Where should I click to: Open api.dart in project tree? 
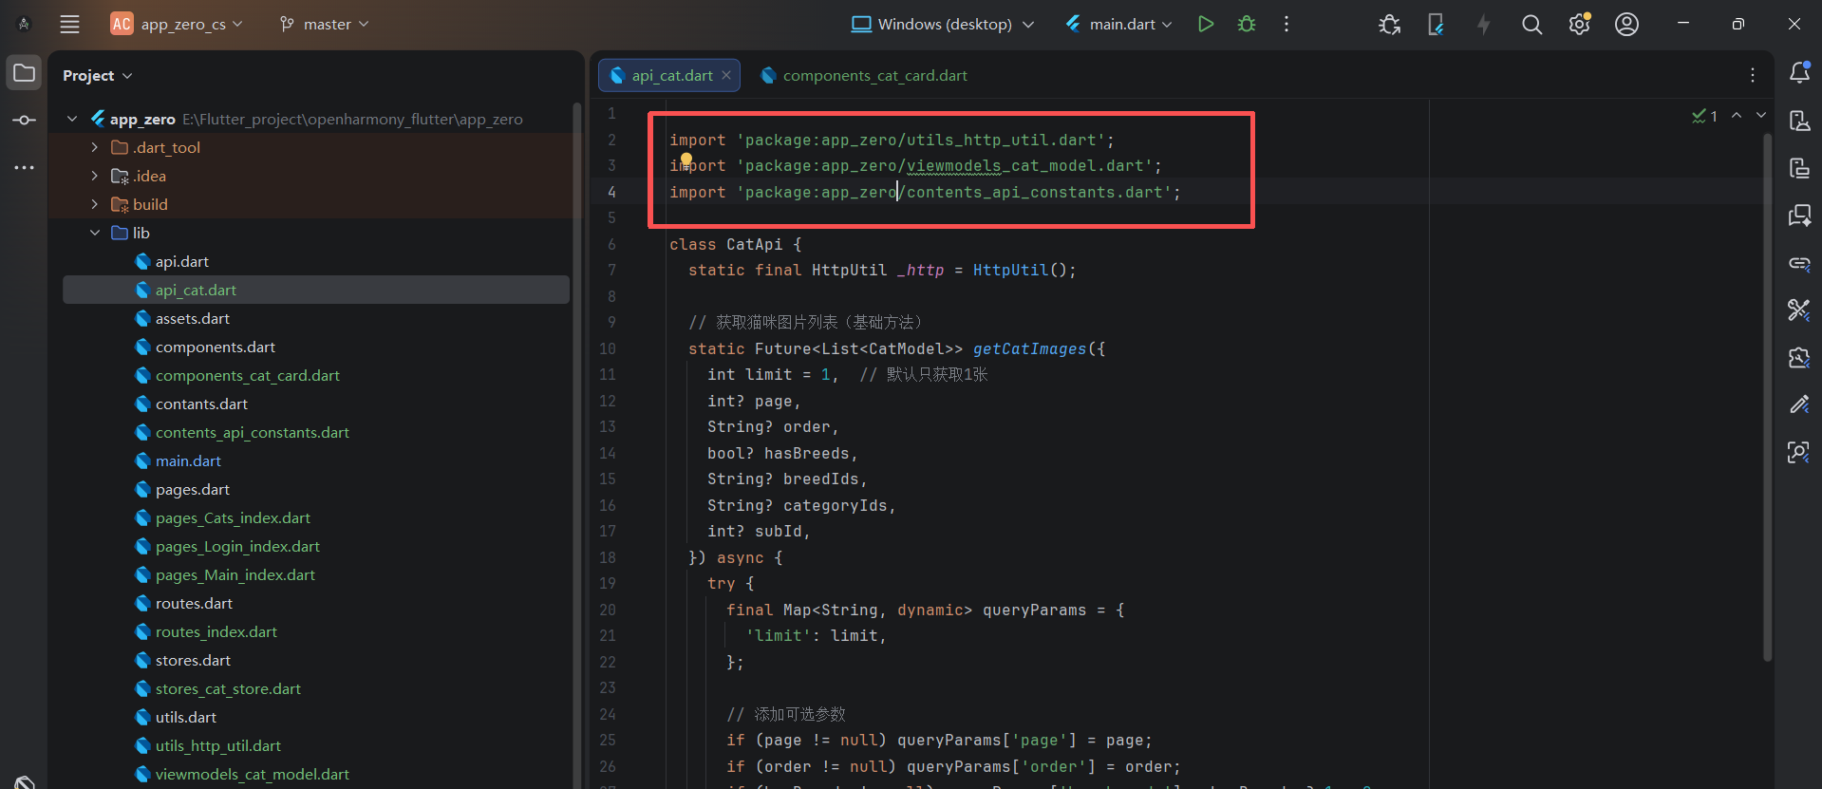coord(181,261)
